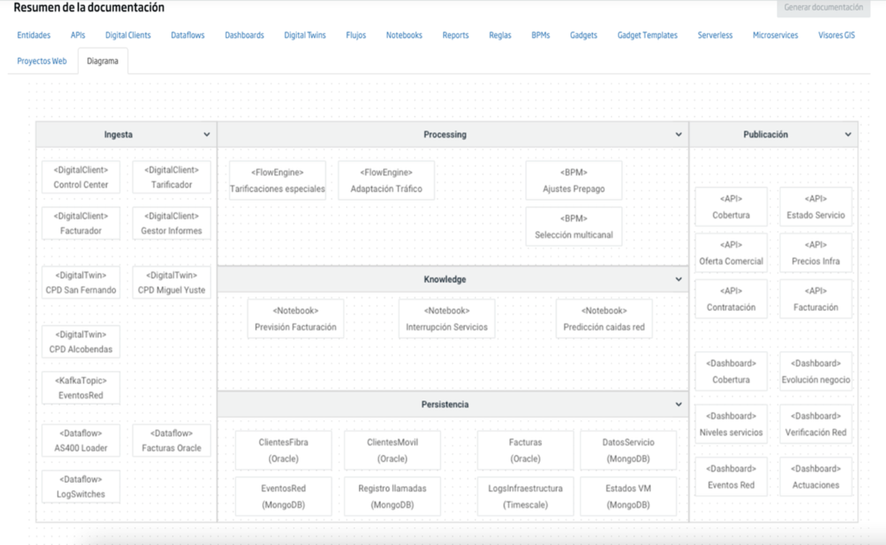
Task: Switch to the Flujos tab
Action: [x=356, y=35]
